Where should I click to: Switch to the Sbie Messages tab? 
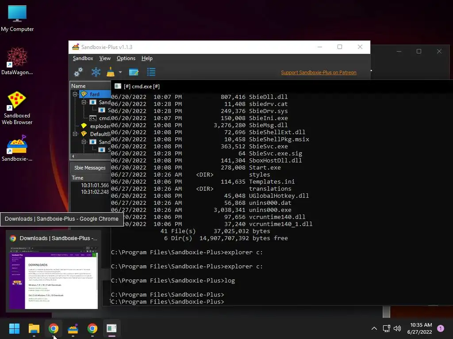(x=90, y=168)
